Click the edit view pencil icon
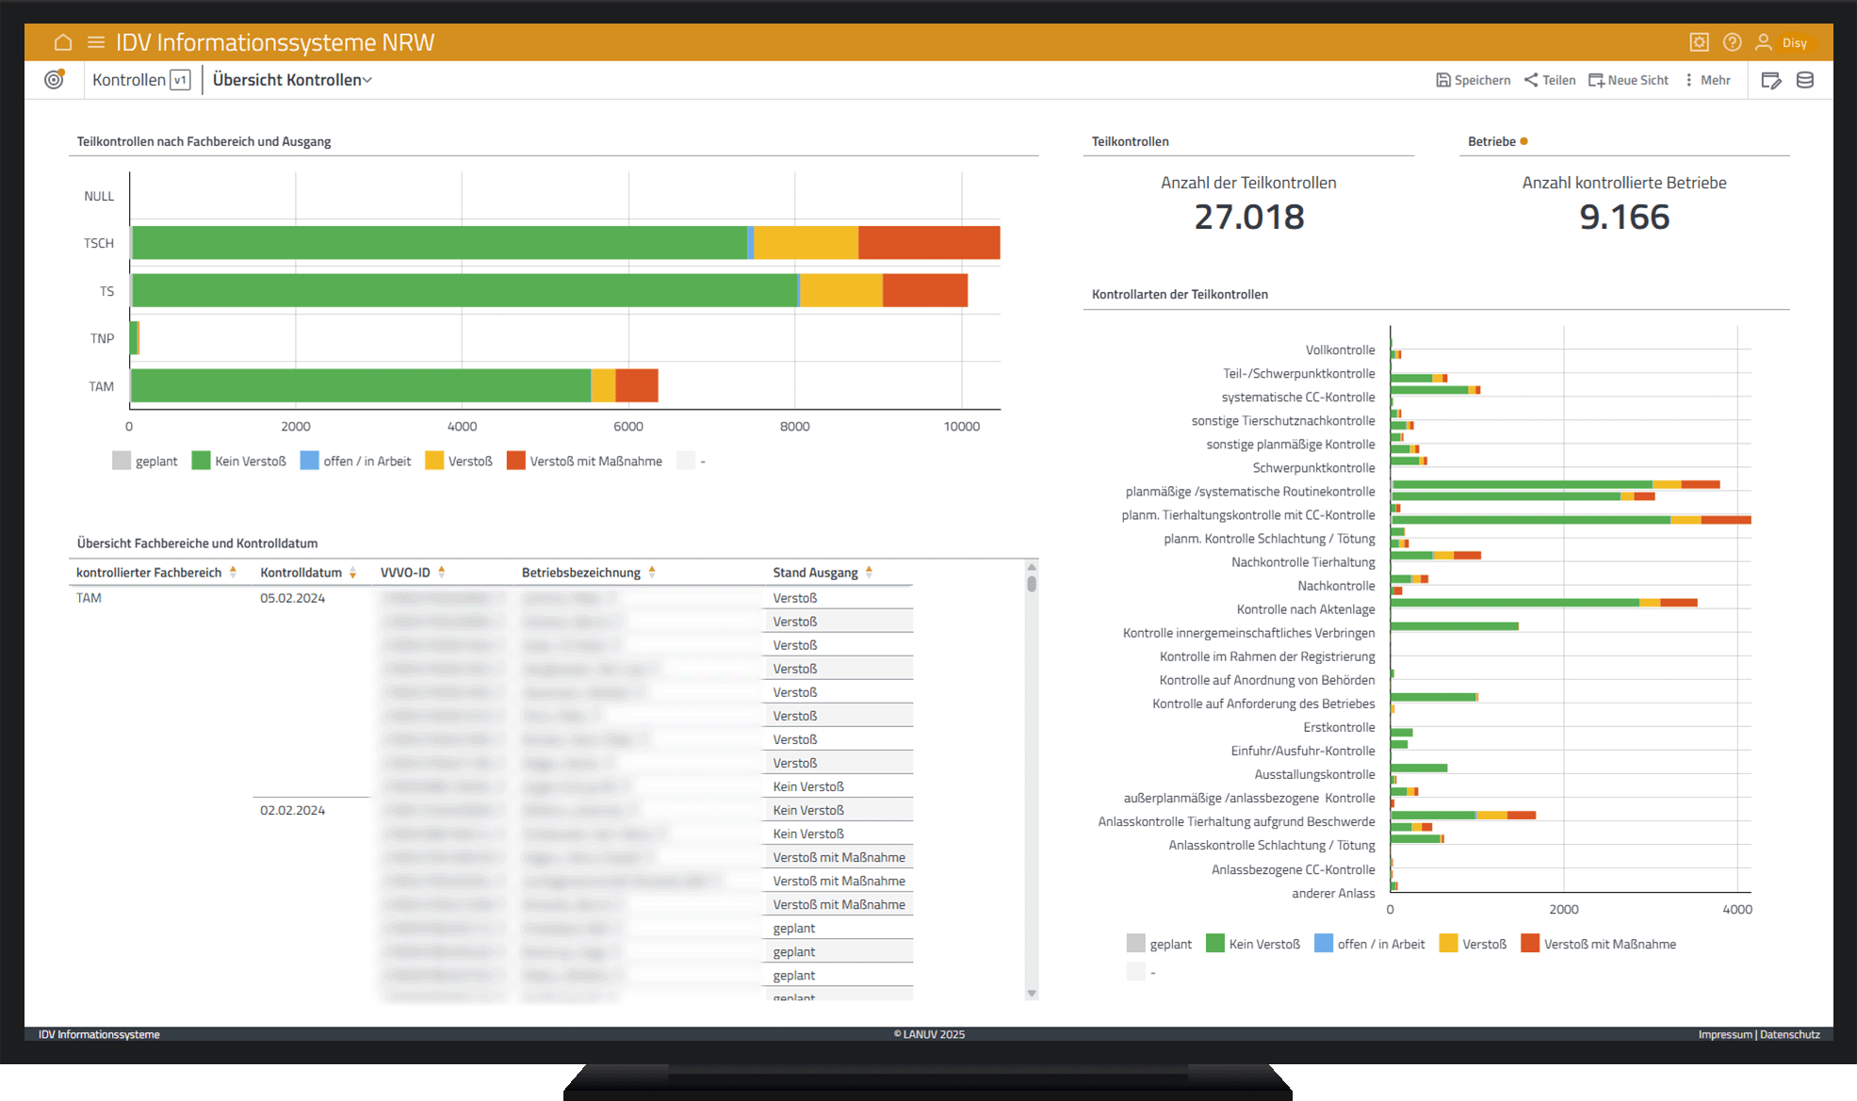This screenshot has width=1857, height=1101. point(1770,80)
